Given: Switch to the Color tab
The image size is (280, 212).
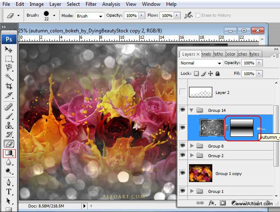Looking at the screenshot, I should [231, 54].
